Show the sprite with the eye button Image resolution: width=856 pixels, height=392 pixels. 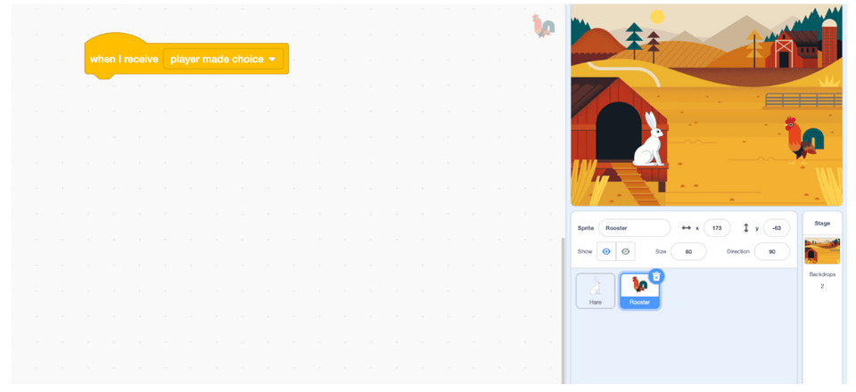(606, 251)
